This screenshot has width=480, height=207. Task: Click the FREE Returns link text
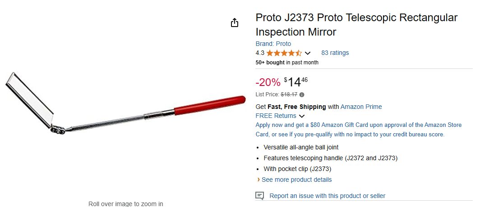pyautogui.click(x=276, y=116)
